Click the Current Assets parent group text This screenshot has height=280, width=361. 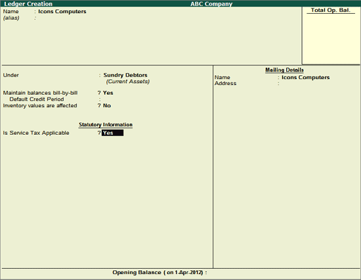click(128, 82)
